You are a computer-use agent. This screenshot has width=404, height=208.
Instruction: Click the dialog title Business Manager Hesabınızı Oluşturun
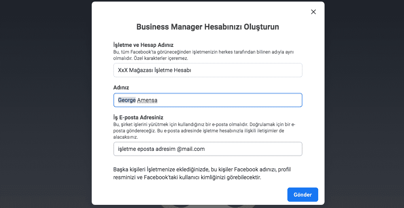(208, 27)
